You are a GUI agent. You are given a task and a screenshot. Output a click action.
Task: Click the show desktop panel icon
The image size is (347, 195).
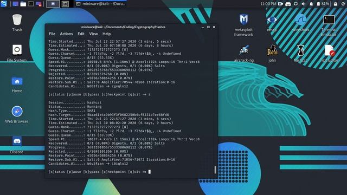(15, 4)
